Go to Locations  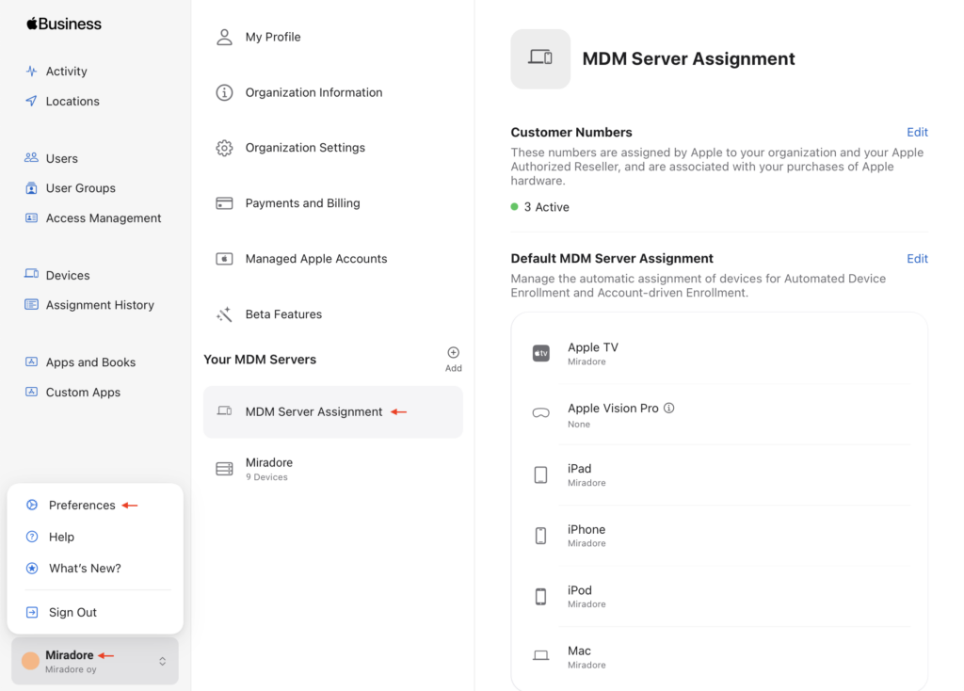(72, 101)
